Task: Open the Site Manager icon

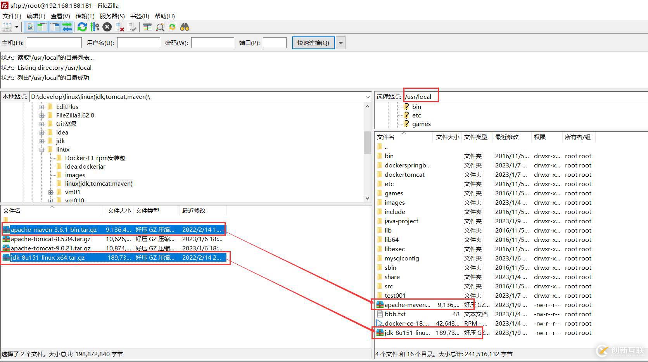Action: 7,27
